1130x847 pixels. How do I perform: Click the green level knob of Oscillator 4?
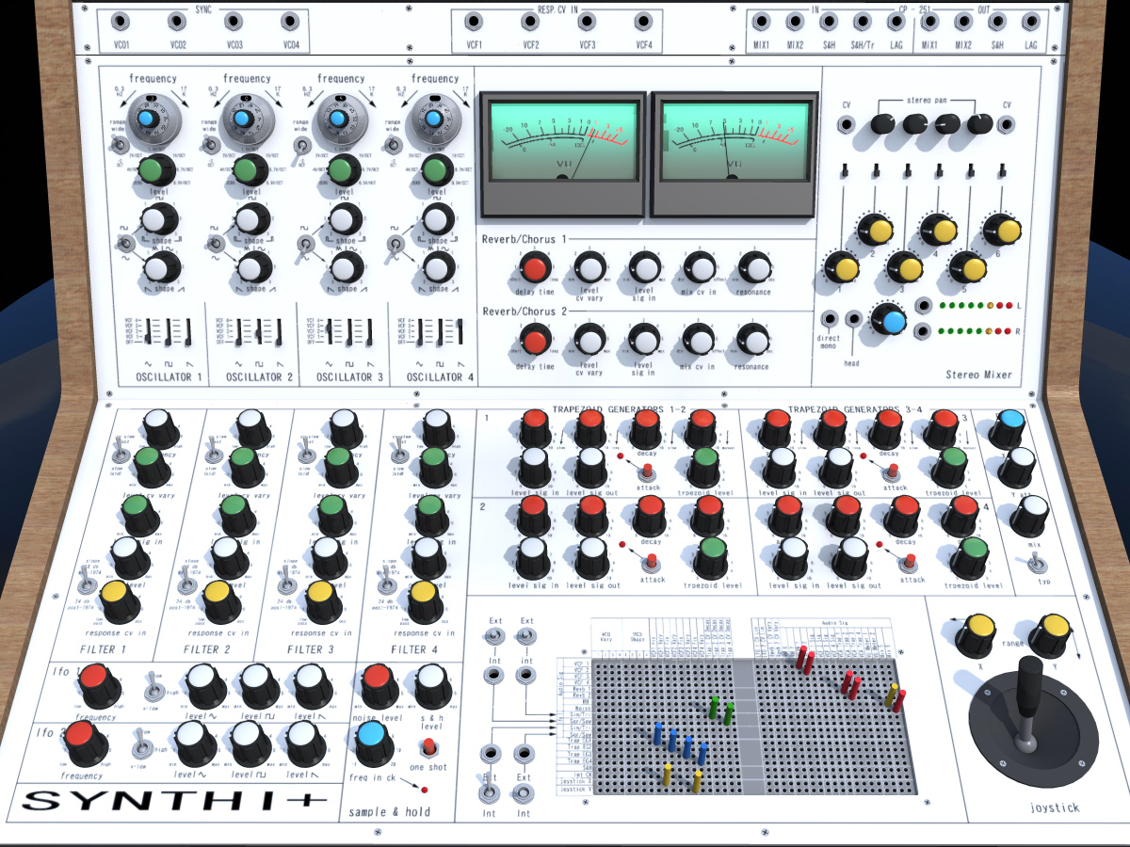click(x=436, y=171)
